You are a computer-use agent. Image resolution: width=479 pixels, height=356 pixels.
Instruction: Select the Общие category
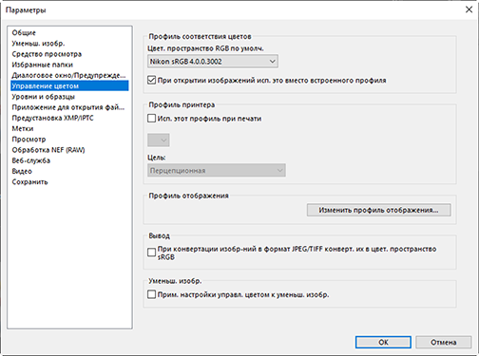[x=69, y=32]
